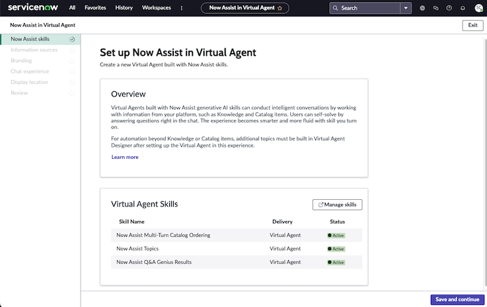Click the Set up Now Assist in Virtual Agent title
Screen dimensions: 487x307
click(x=178, y=52)
